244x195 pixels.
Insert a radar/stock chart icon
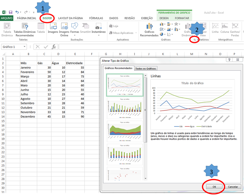tap(176, 24)
